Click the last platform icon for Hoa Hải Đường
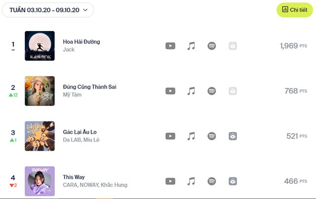This screenshot has height=199, width=316. pos(233,46)
